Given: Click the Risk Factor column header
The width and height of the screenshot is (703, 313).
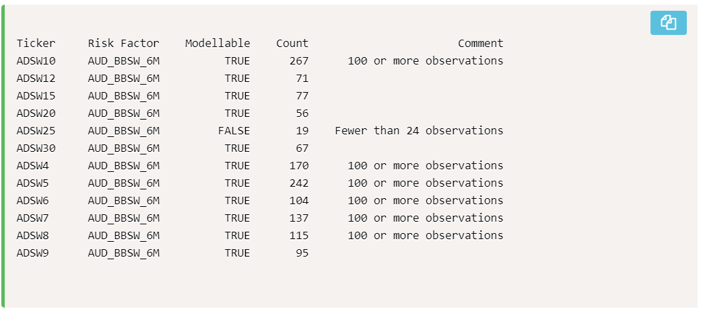Looking at the screenshot, I should [123, 44].
